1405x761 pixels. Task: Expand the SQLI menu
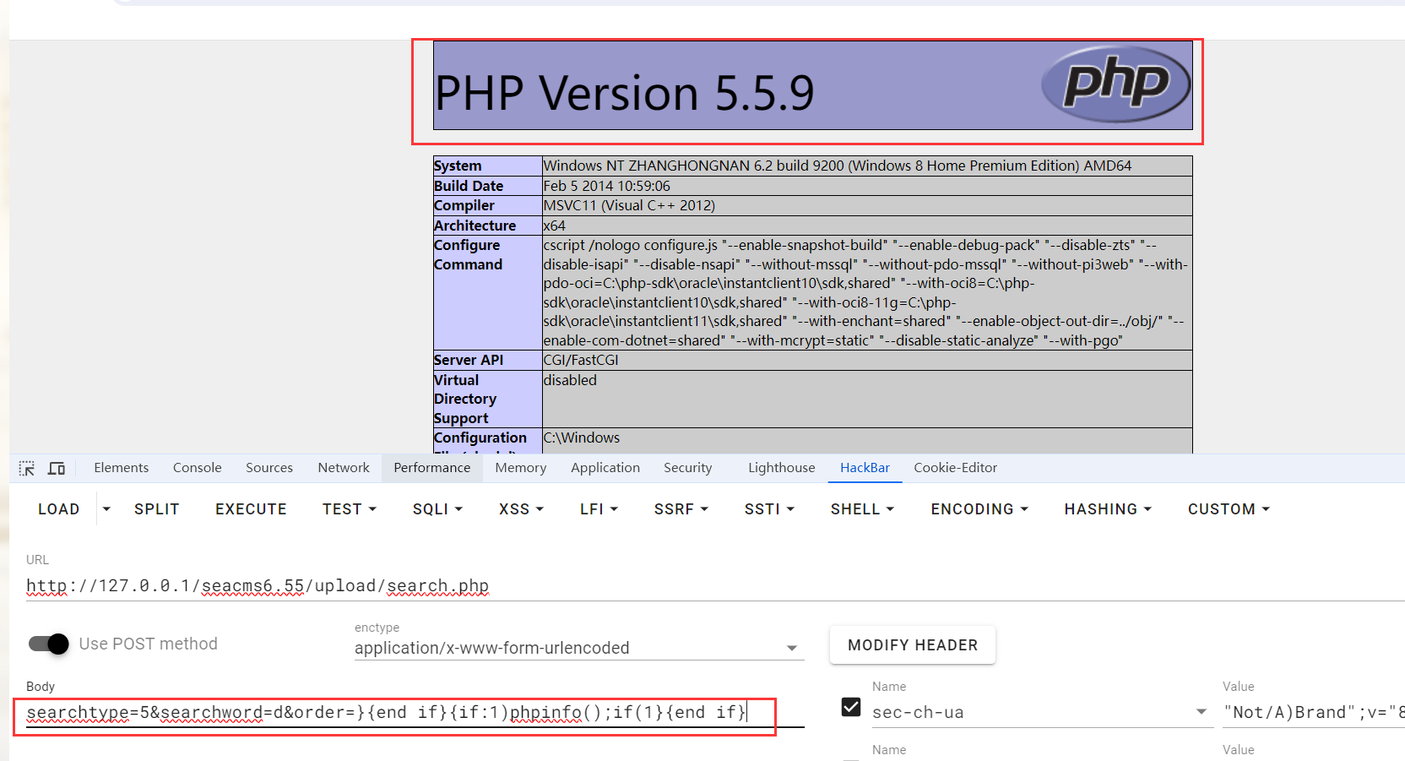[x=437, y=509]
